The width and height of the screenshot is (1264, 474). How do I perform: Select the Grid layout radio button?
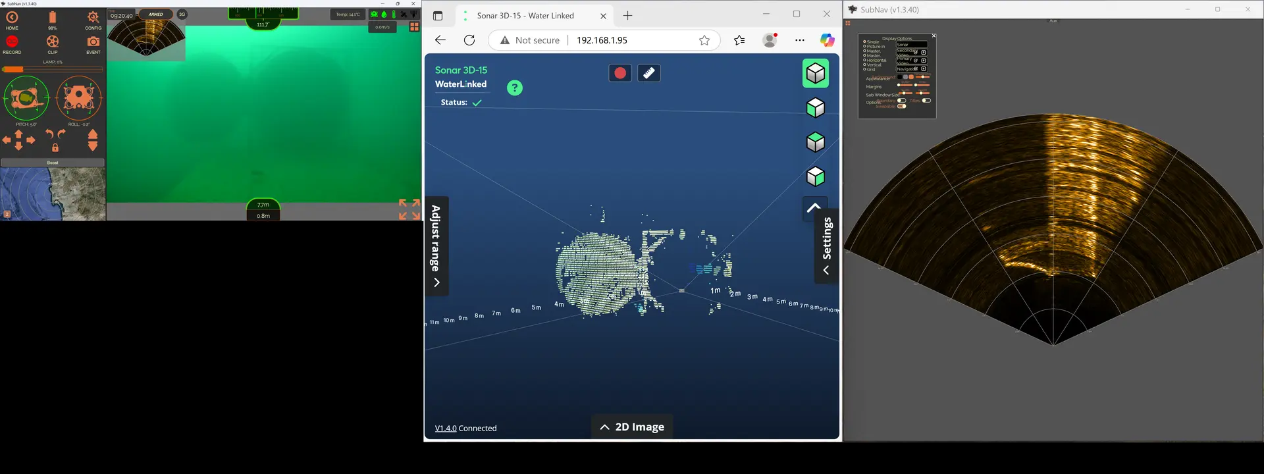point(864,70)
